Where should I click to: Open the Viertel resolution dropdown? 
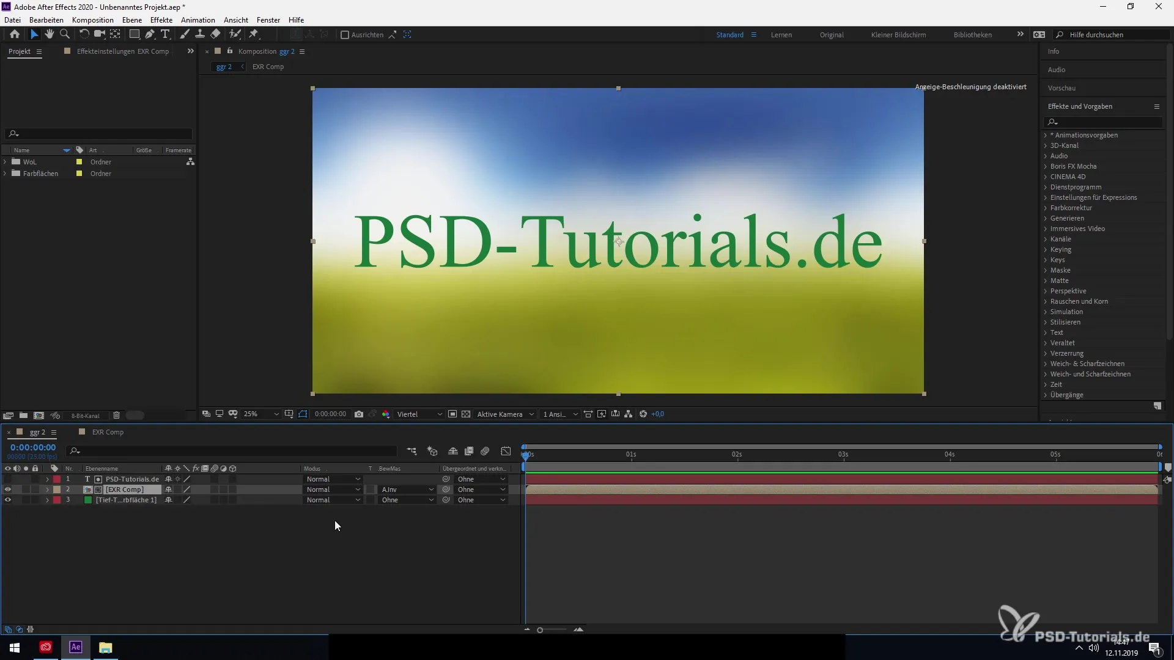[x=419, y=414]
